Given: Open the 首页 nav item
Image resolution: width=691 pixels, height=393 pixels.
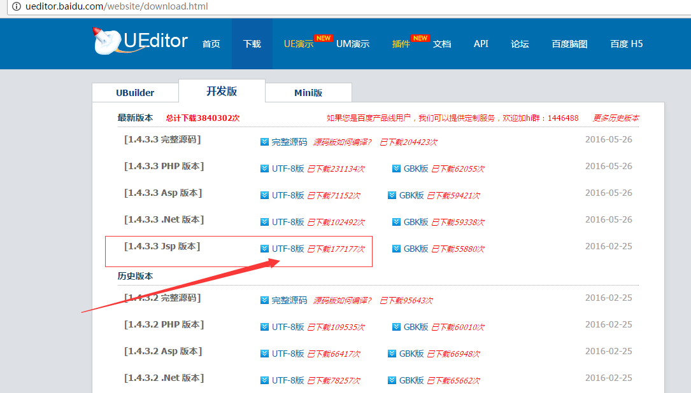Looking at the screenshot, I should (211, 44).
